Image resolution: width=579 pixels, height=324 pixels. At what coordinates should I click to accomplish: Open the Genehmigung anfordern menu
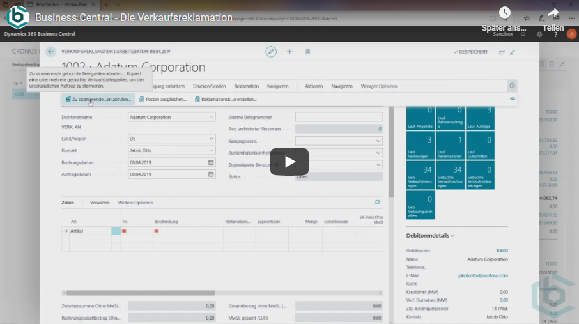(x=168, y=86)
